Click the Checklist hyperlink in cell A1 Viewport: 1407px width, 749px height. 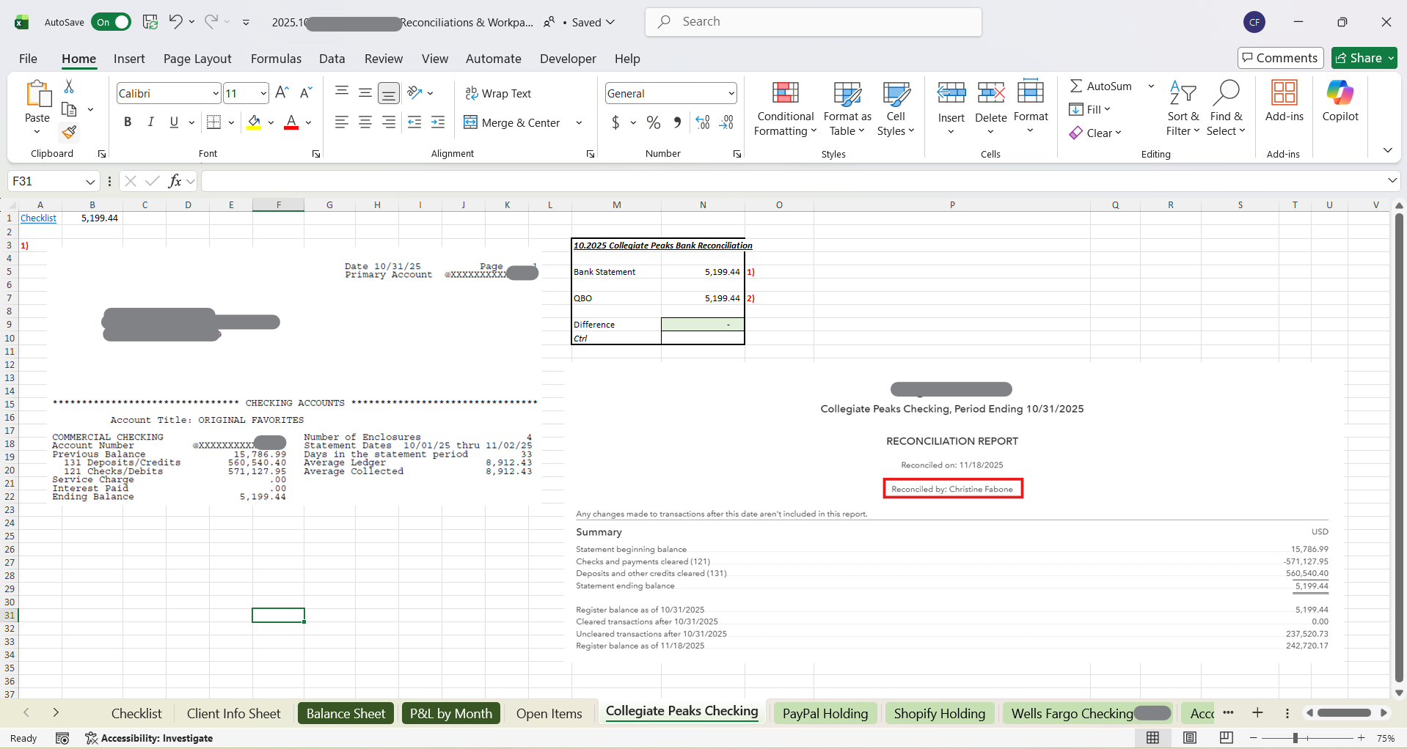(x=38, y=218)
